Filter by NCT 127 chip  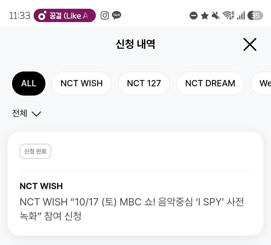coord(144,83)
